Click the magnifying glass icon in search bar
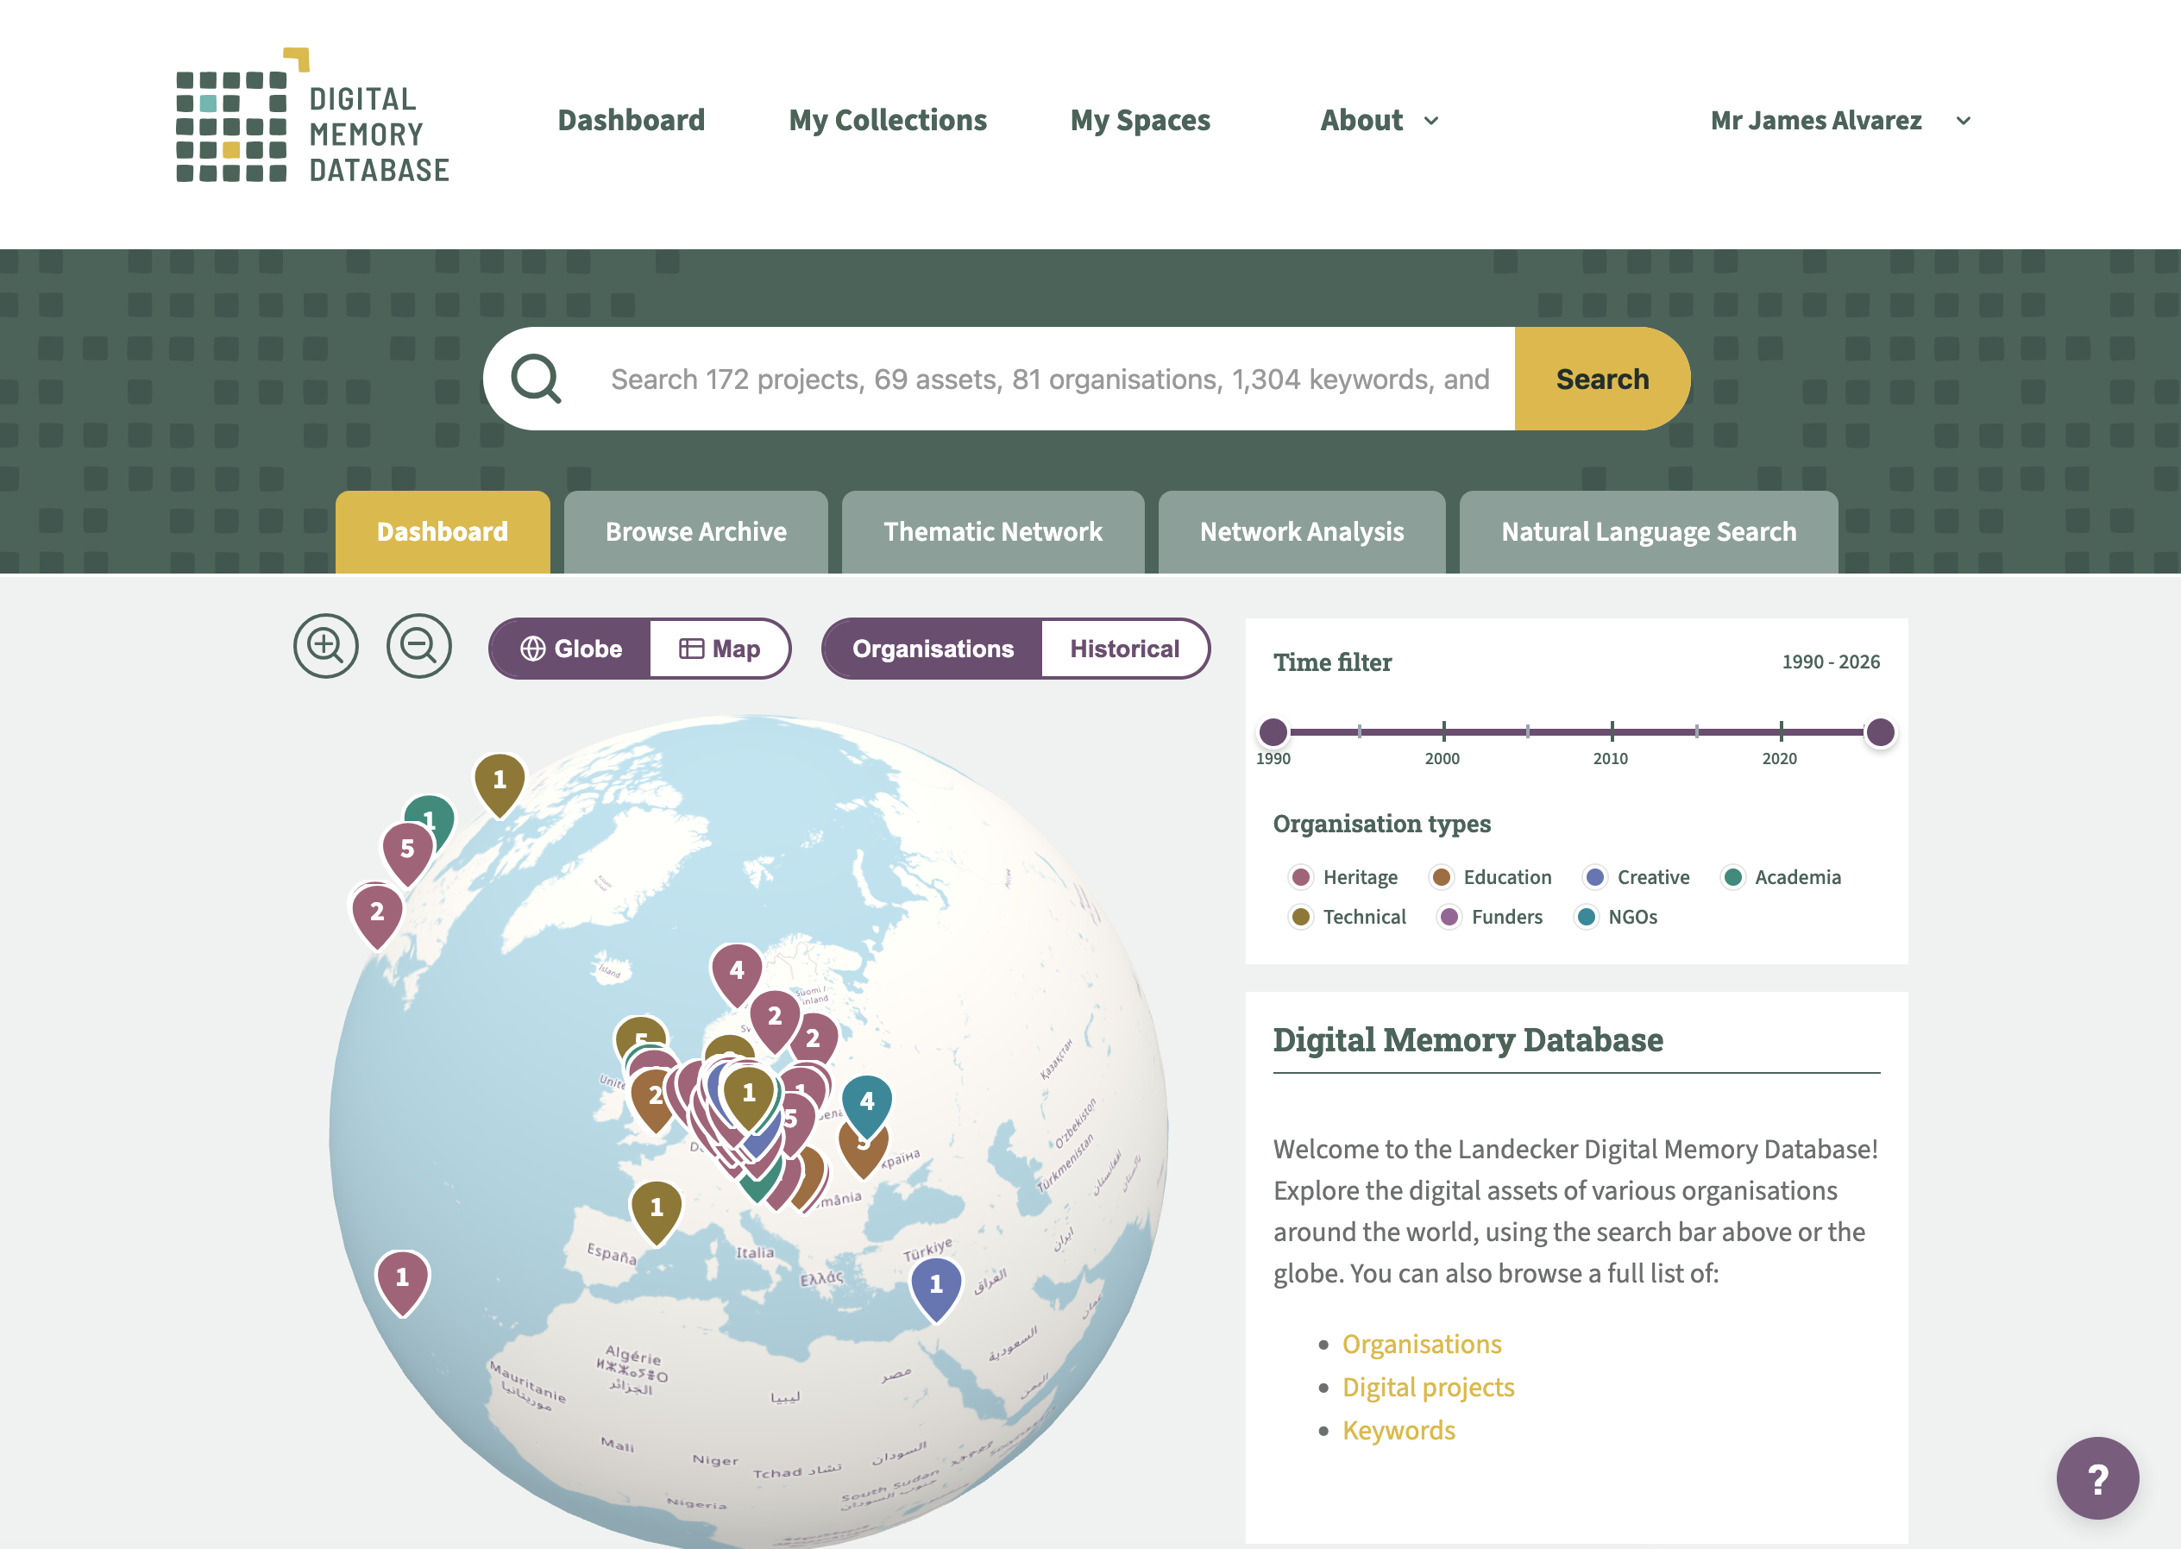2181x1549 pixels. pos(536,379)
